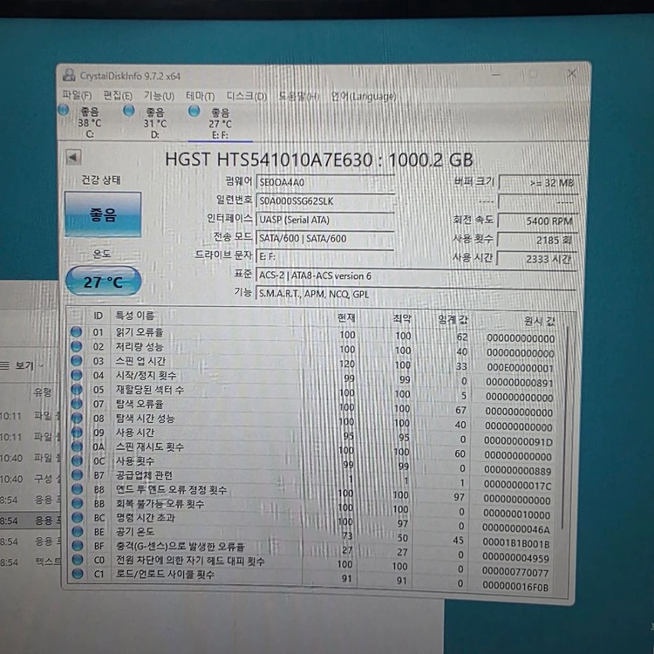Screen dimensions: 654x654
Task: Click the 현재 column header
Action: (346, 317)
